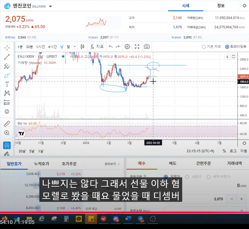The height and width of the screenshot is (229, 249).
Task: Select the text annotation tool
Action: coord(7,84)
